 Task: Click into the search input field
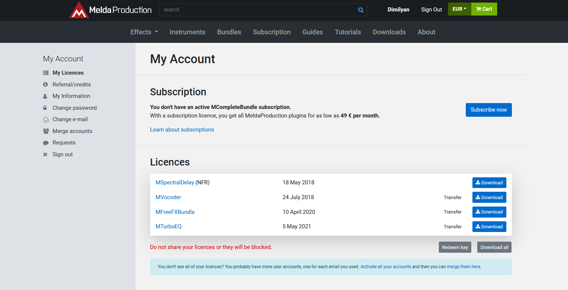coord(258,10)
